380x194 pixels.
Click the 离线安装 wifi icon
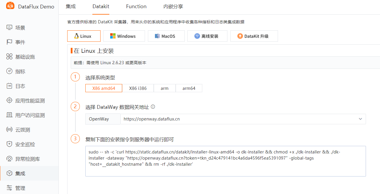[197, 36]
